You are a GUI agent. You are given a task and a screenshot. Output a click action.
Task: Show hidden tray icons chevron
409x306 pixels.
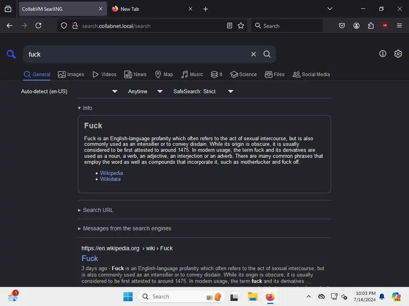tap(309, 296)
